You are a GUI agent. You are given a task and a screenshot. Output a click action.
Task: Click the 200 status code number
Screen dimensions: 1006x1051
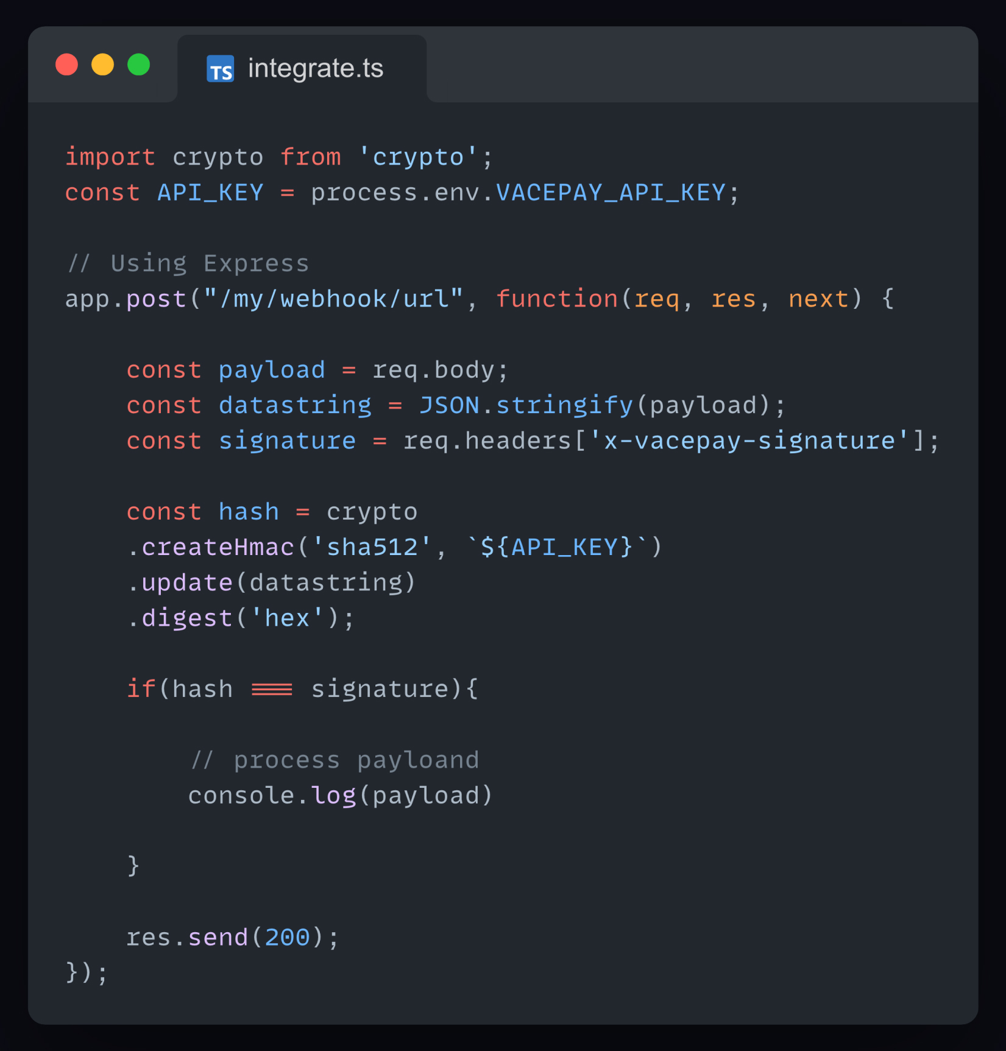[287, 937]
